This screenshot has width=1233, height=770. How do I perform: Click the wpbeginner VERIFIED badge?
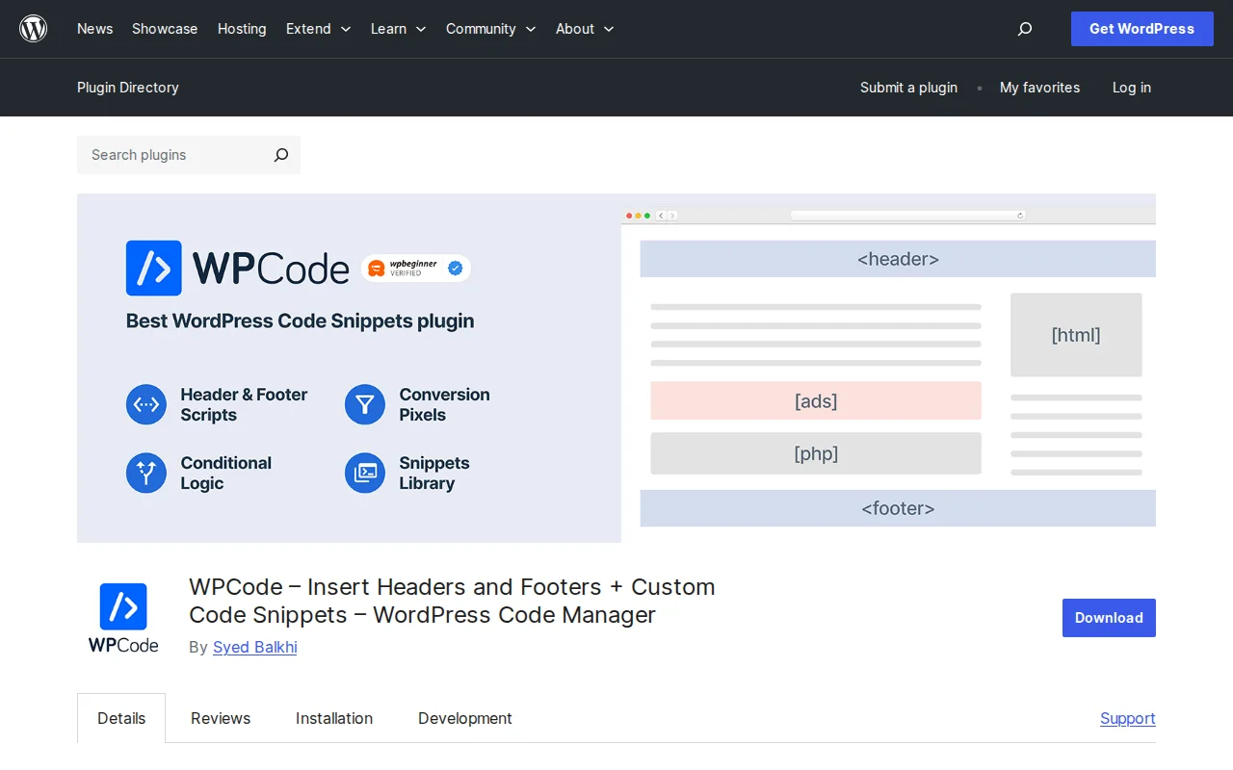(415, 268)
